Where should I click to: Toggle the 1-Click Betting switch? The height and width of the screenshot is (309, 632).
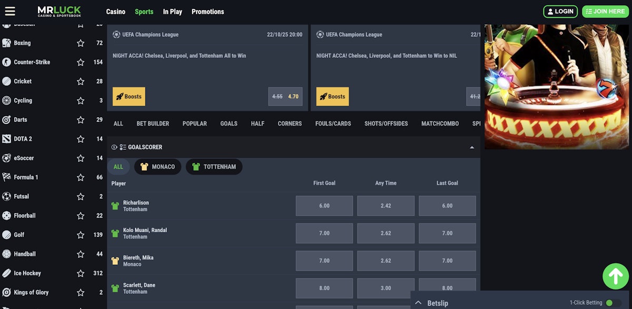point(613,303)
